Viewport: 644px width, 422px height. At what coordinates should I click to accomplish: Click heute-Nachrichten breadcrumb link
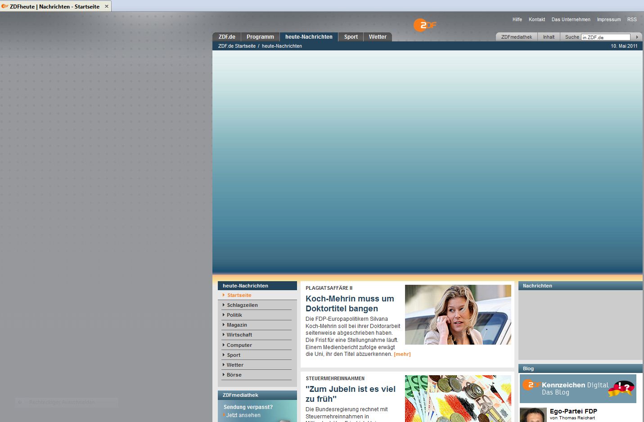tap(282, 46)
